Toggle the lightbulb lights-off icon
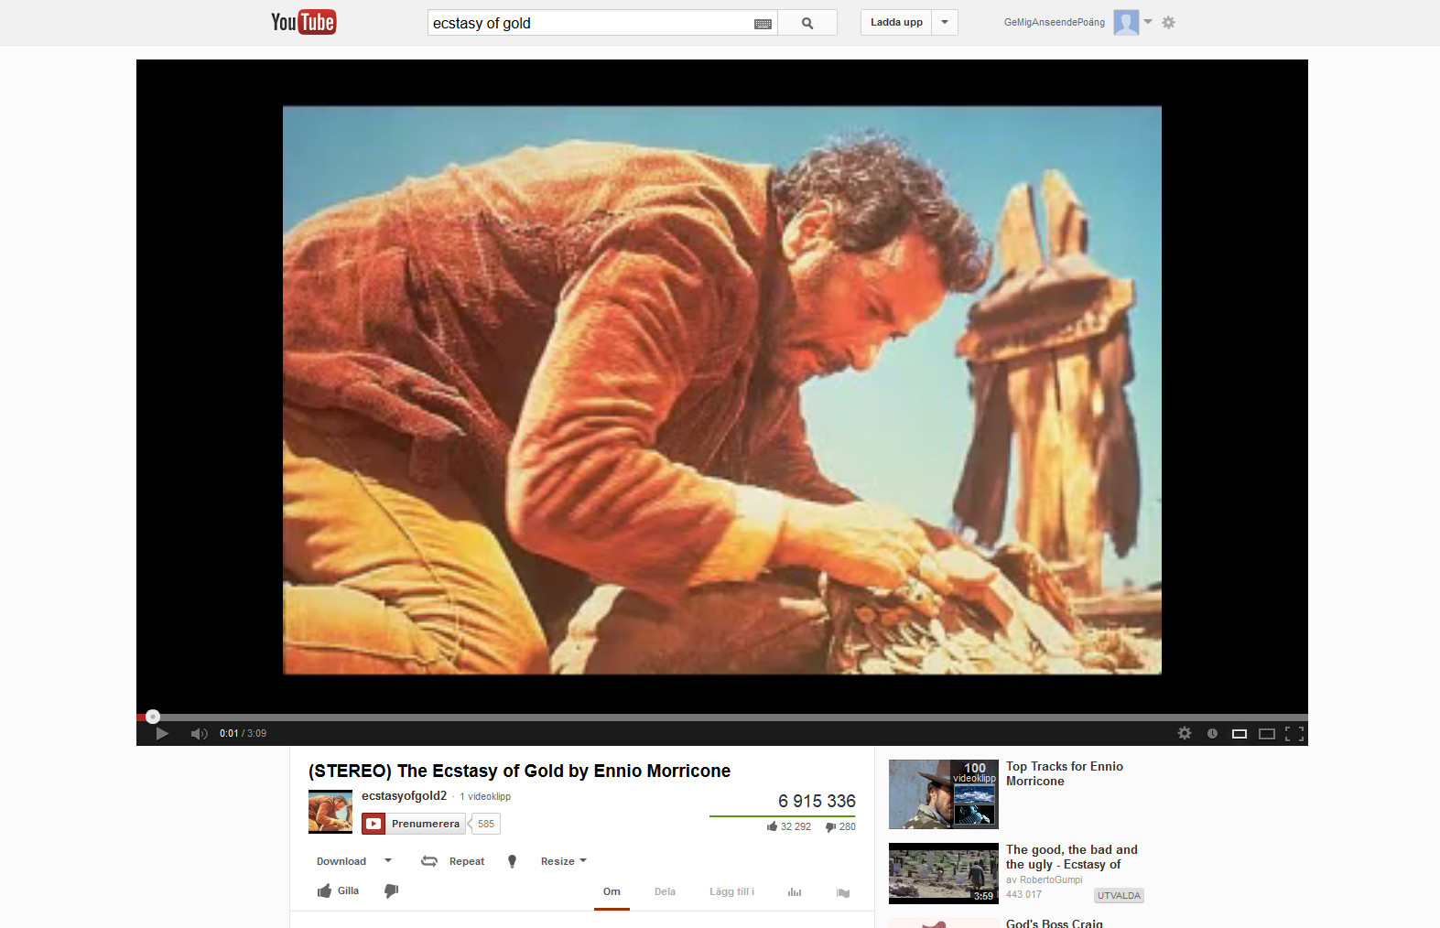 tap(513, 861)
